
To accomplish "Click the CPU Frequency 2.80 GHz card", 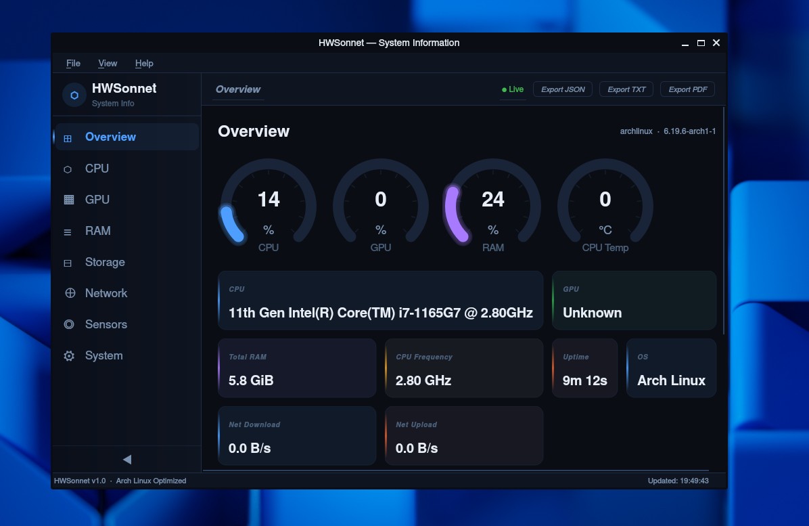I will point(464,368).
